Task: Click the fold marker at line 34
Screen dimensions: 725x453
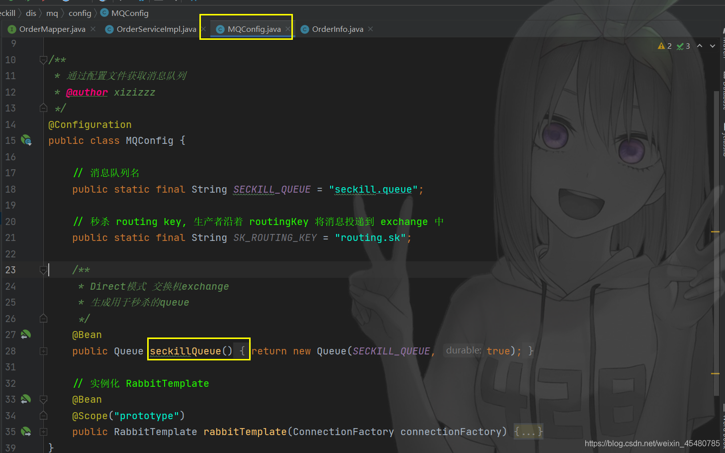Action: point(43,416)
